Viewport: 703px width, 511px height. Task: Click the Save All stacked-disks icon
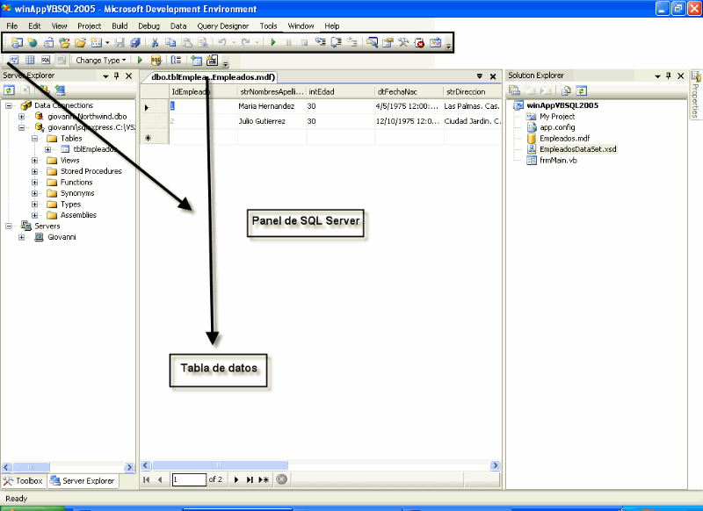pos(135,42)
